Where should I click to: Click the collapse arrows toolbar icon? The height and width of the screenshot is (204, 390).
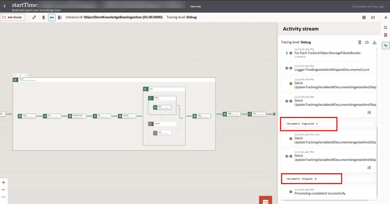click(34, 18)
